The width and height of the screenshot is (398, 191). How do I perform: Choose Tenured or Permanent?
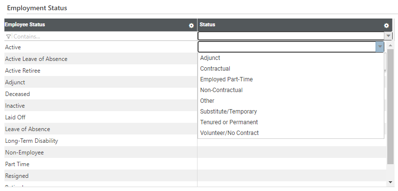[x=229, y=122]
